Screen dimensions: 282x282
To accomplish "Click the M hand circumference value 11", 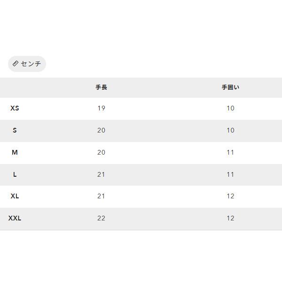I will 230,152.
